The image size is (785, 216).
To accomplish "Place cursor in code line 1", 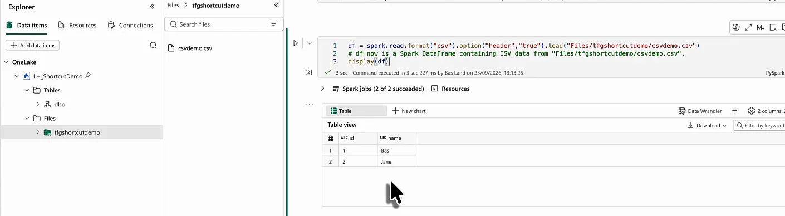I will (523, 45).
